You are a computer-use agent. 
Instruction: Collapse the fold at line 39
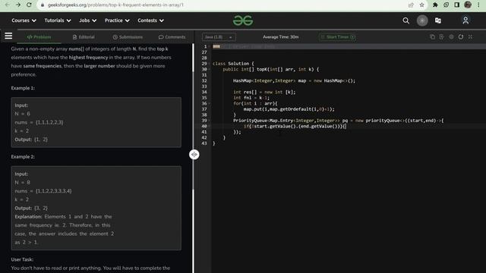point(210,121)
